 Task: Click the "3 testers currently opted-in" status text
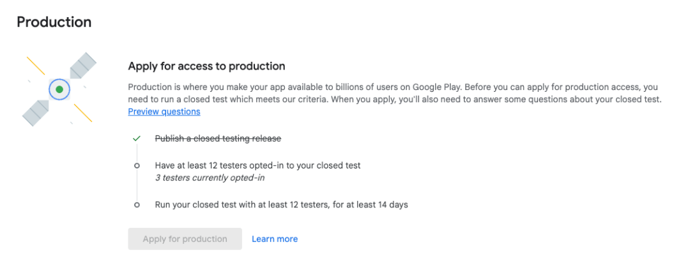coord(210,177)
